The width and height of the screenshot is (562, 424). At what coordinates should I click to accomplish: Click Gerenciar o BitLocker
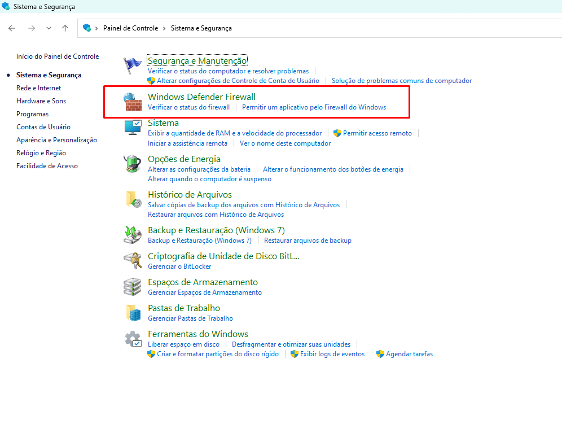click(179, 266)
